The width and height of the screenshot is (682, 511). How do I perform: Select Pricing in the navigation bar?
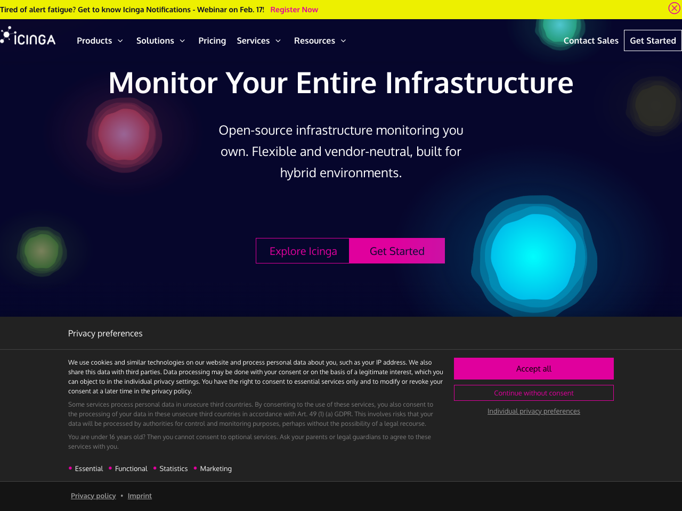212,40
